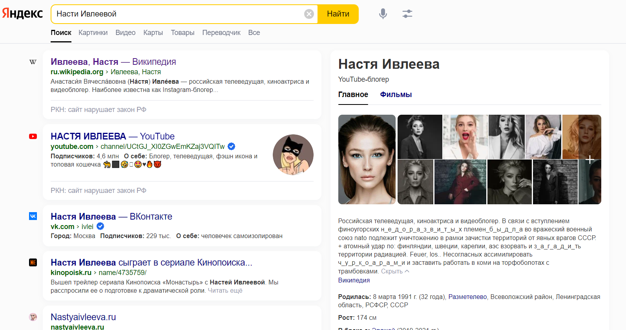Open the photo of the woman in a red suit
The width and height of the screenshot is (626, 330).
tap(460, 182)
